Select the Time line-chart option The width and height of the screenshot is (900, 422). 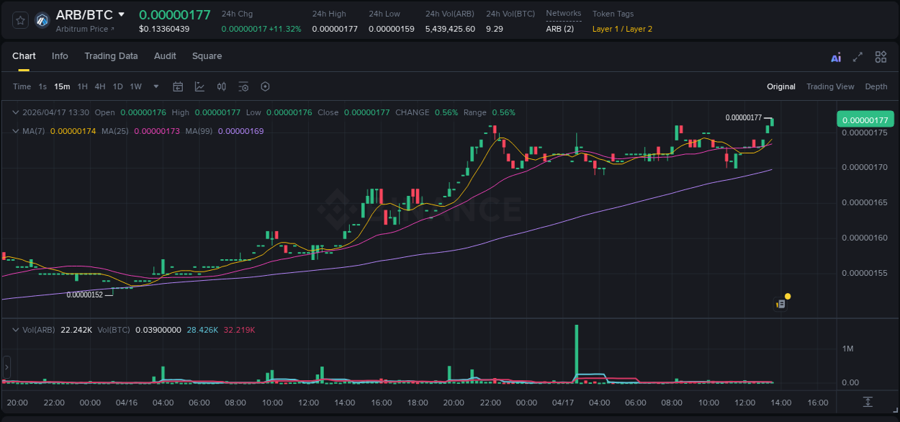22,86
